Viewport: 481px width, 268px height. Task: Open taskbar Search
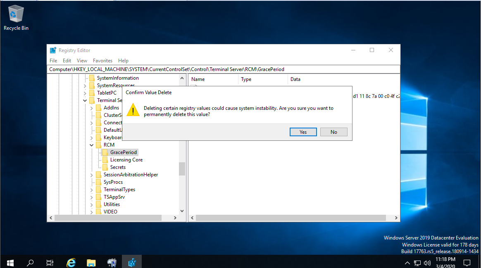click(x=30, y=263)
